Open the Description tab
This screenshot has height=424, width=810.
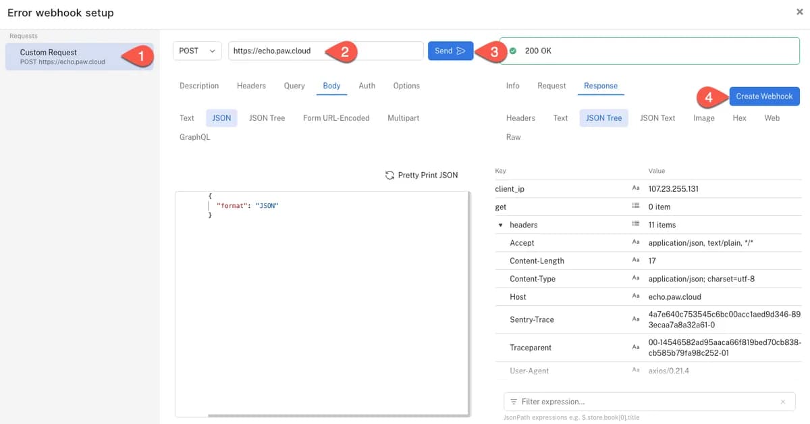click(199, 86)
